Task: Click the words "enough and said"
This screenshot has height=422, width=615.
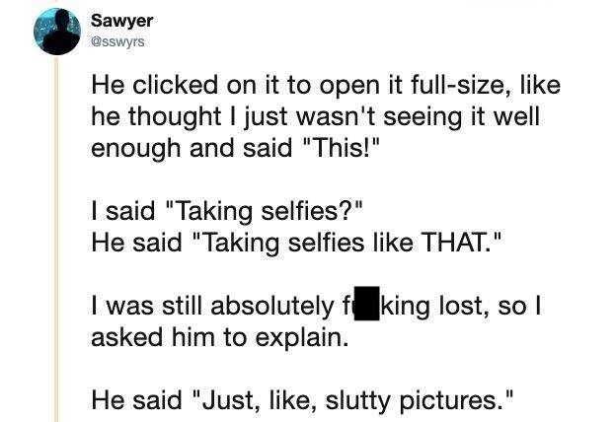Action: tap(192, 148)
